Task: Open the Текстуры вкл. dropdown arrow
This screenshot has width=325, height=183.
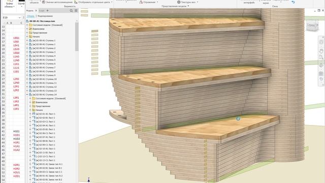Action: (198, 2)
